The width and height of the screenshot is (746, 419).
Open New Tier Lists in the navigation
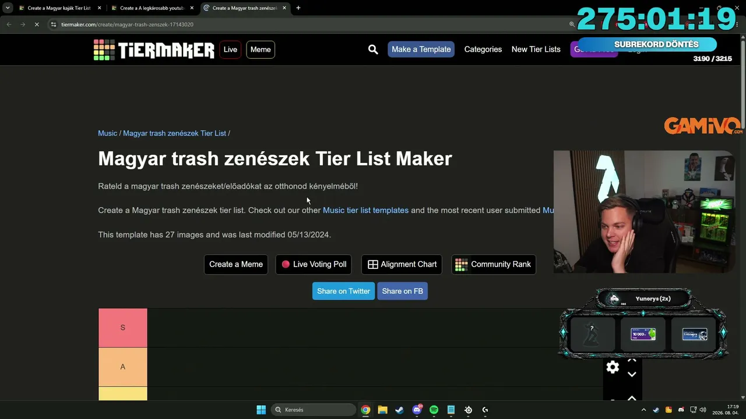[536, 49]
